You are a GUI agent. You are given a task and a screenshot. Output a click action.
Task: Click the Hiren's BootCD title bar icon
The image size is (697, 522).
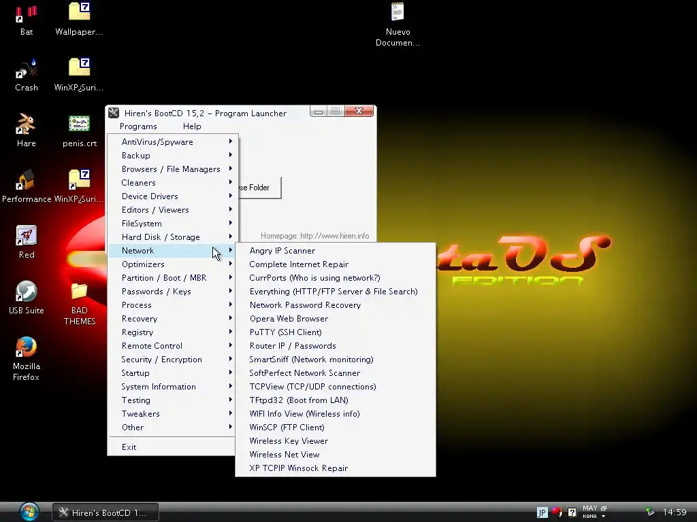tap(114, 113)
